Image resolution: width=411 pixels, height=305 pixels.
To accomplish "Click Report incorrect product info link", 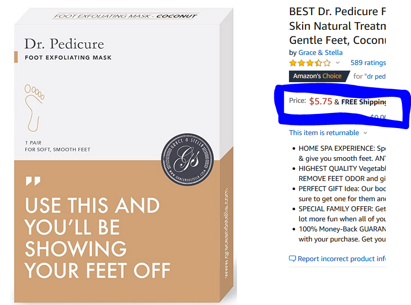I will [341, 259].
